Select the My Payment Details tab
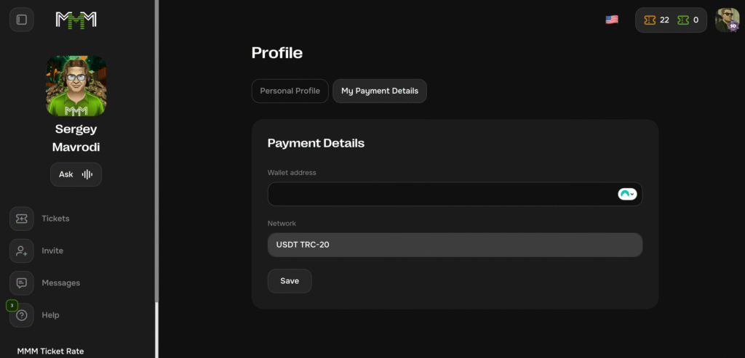The image size is (745, 358). 380,91
